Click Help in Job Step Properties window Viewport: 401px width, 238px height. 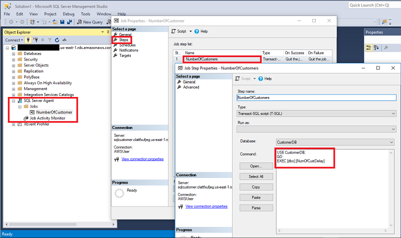point(265,78)
